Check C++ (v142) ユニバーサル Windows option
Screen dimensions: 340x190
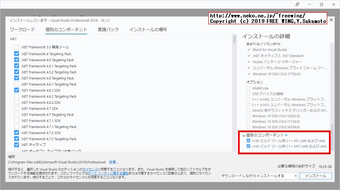(x=248, y=99)
